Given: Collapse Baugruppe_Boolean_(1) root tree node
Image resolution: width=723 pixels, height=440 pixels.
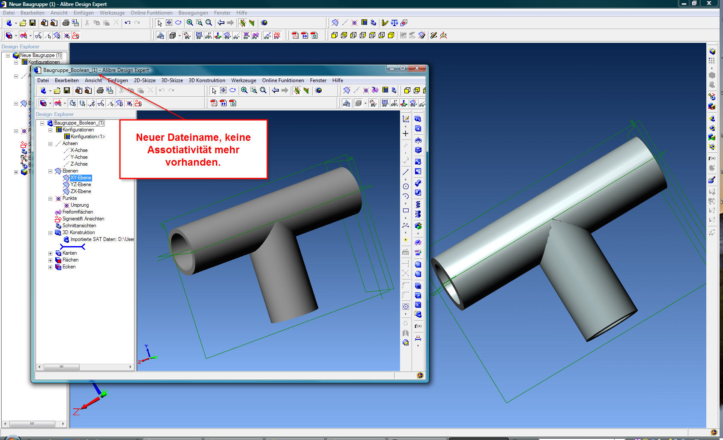Looking at the screenshot, I should pos(42,123).
